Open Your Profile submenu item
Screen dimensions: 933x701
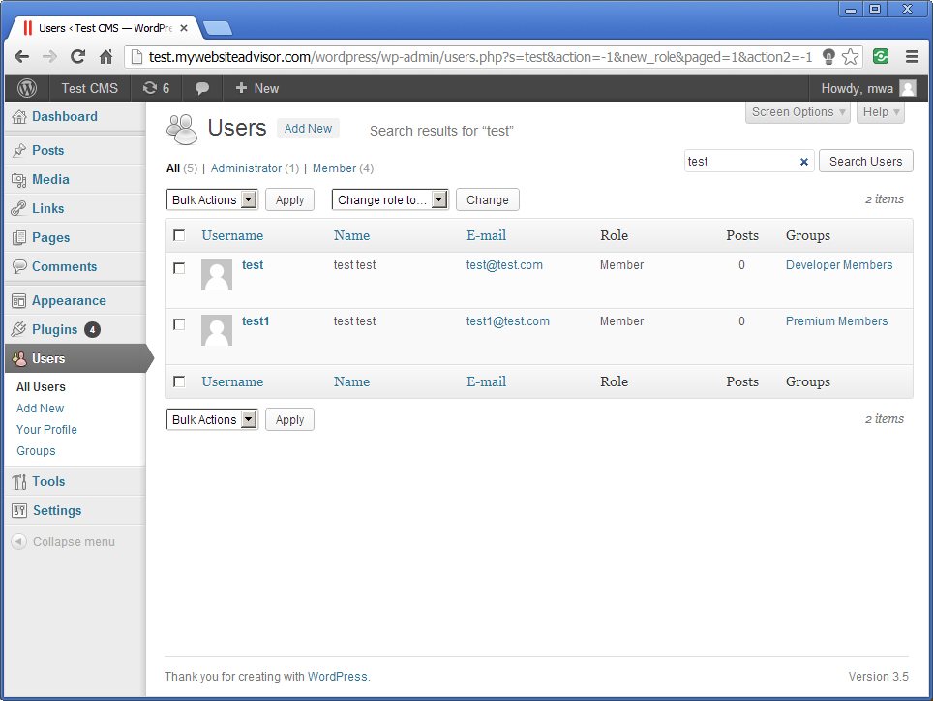(x=46, y=430)
